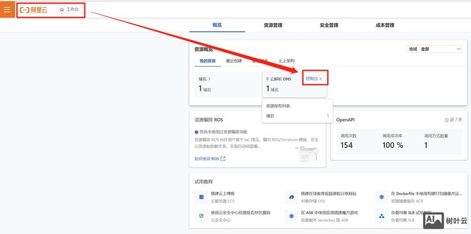The width and height of the screenshot is (471, 234).
Task: Open 在 ASK 中使用应用搭建魔方游戏 tutorial
Action: [x=329, y=212]
